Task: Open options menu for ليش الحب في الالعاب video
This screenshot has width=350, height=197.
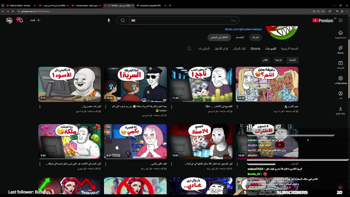Action: click(40, 164)
